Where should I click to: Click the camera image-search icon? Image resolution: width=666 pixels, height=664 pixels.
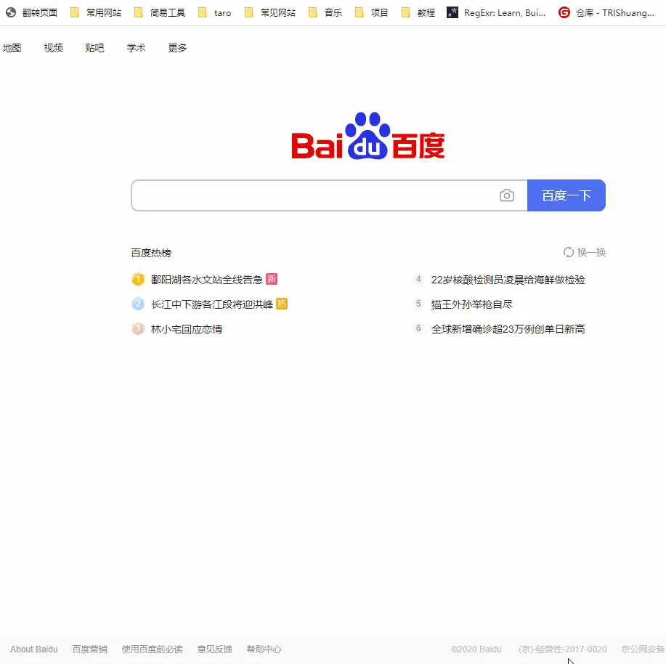506,195
